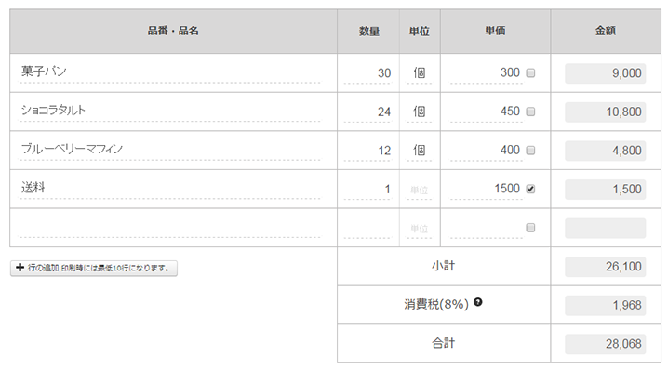This screenshot has height=369, width=668.
Task: Toggle the checkbox beside unit price 450
Action: pyautogui.click(x=530, y=112)
